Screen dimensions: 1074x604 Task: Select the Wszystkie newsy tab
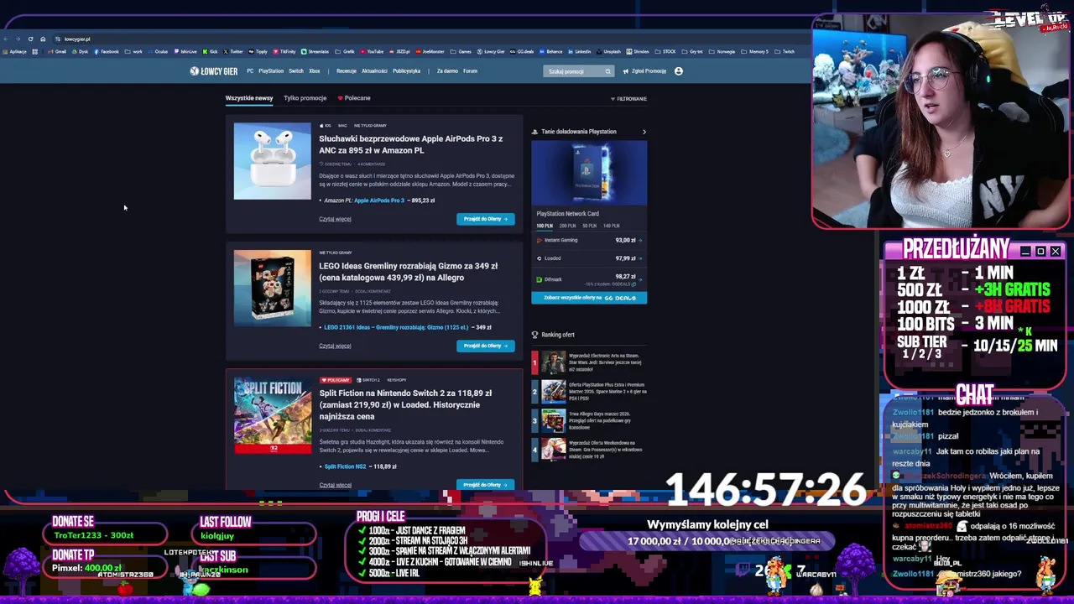point(249,98)
